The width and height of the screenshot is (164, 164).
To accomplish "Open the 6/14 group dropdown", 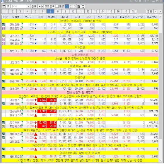I will tap(28, 6).
